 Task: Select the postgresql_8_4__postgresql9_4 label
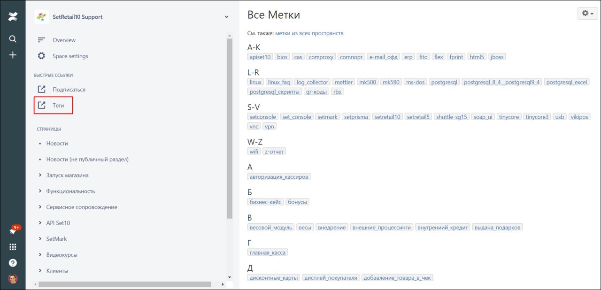click(x=502, y=82)
